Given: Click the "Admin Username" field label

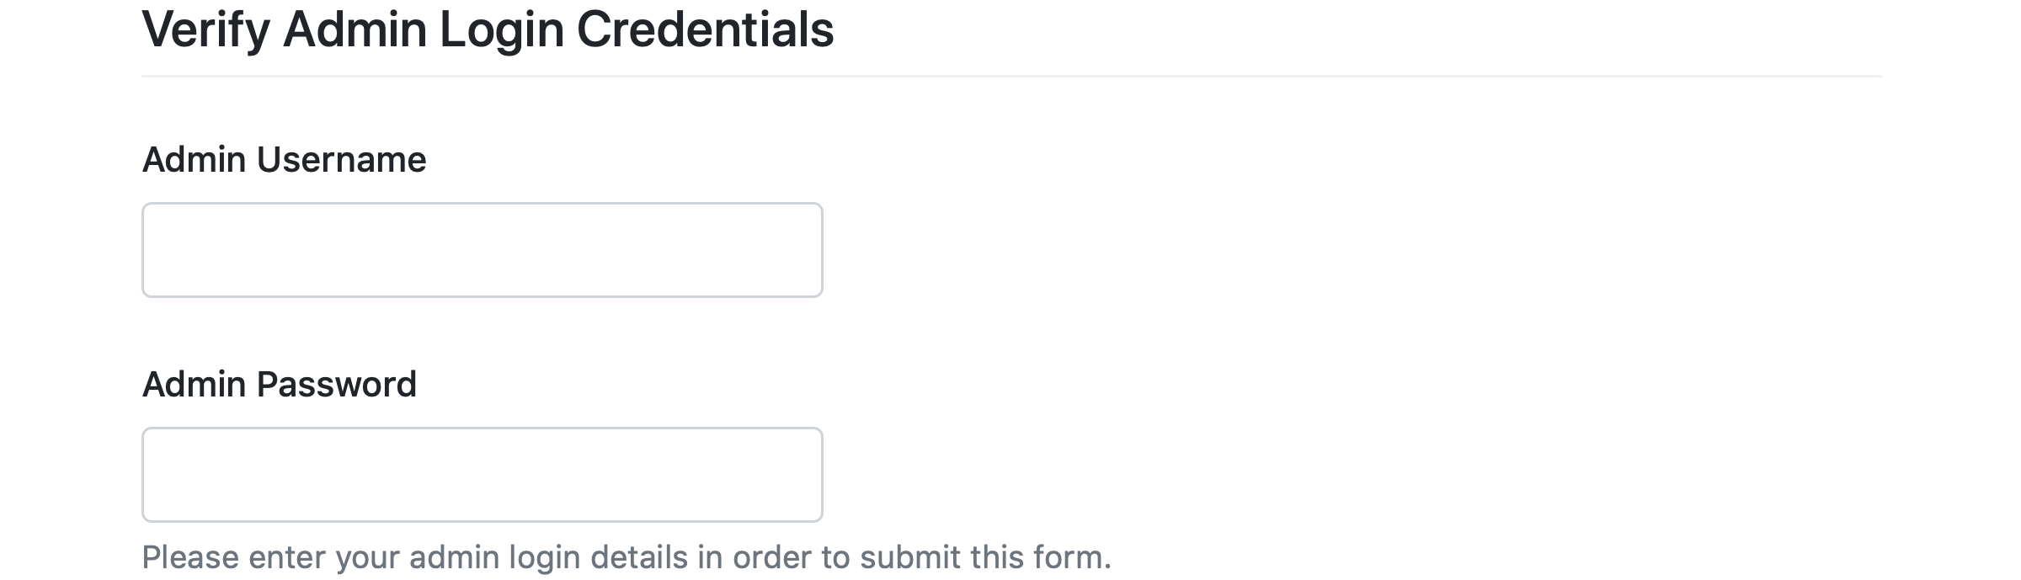Looking at the screenshot, I should point(284,160).
